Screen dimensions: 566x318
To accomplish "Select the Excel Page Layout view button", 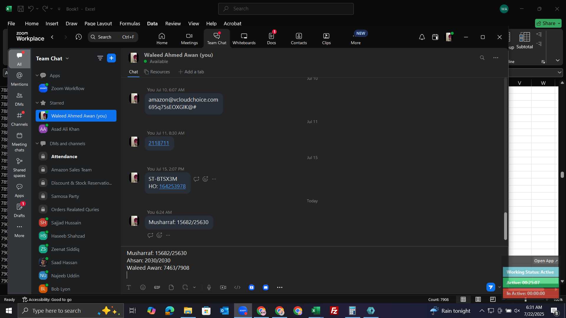I will (x=478, y=299).
